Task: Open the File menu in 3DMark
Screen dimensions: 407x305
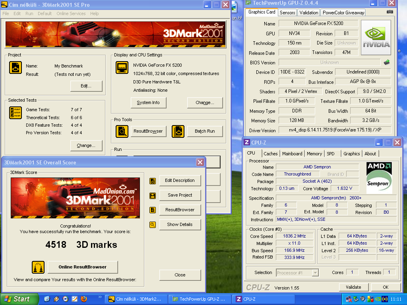Action: click(x=6, y=14)
